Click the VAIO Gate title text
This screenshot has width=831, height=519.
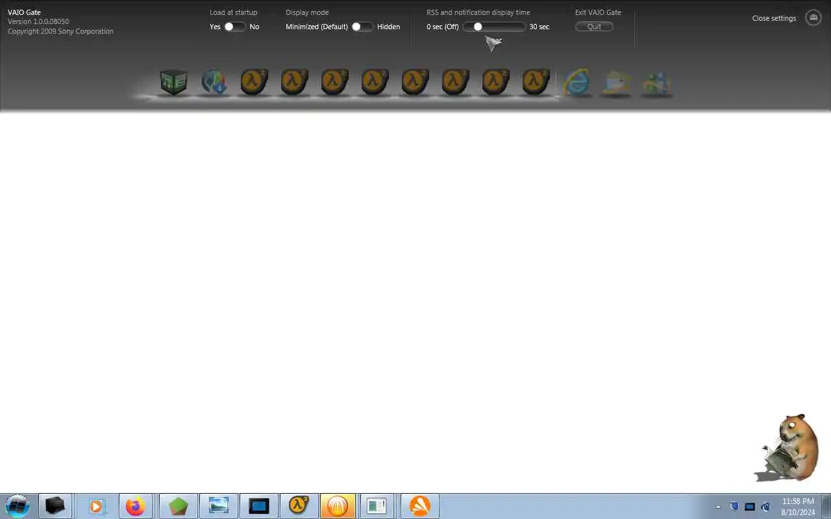pyautogui.click(x=24, y=12)
